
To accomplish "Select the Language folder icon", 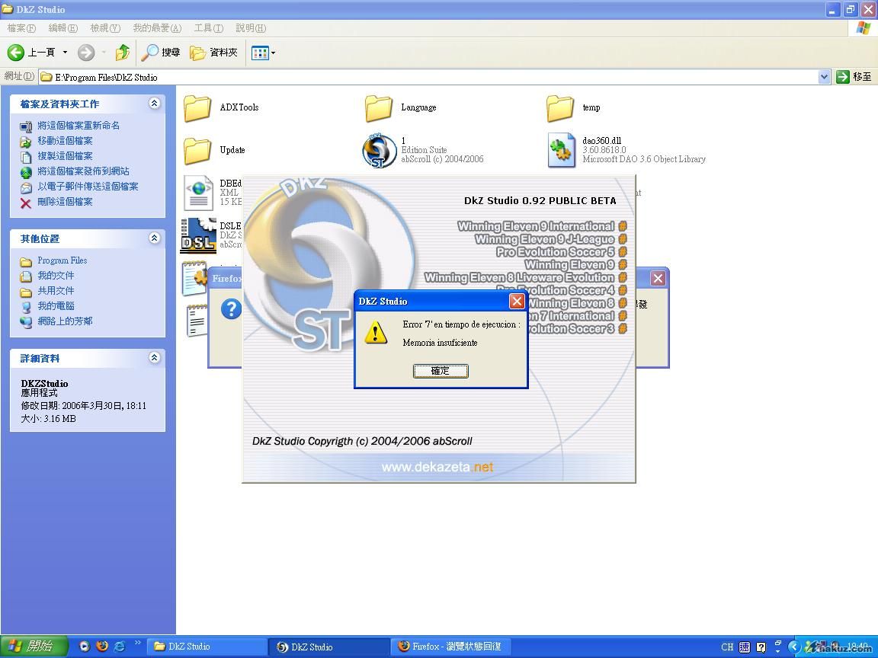I will pos(379,108).
